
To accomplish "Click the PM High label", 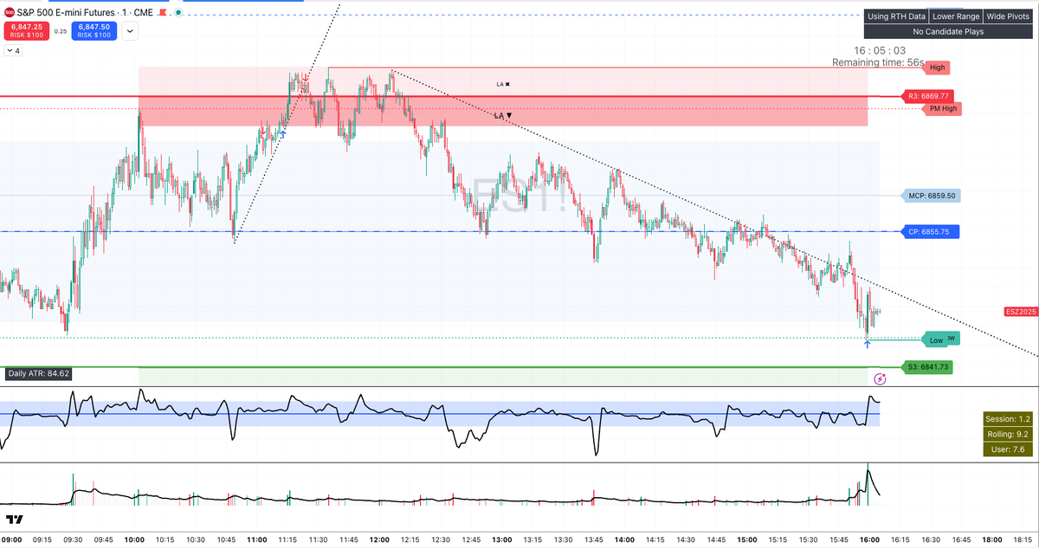I will (x=942, y=108).
